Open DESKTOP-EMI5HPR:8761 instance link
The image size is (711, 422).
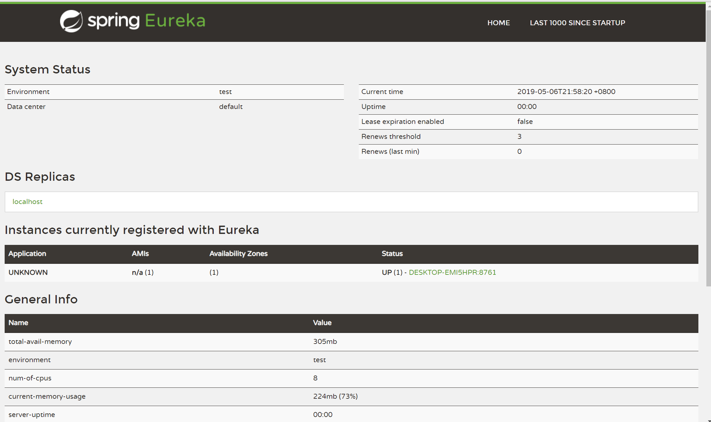[452, 272]
